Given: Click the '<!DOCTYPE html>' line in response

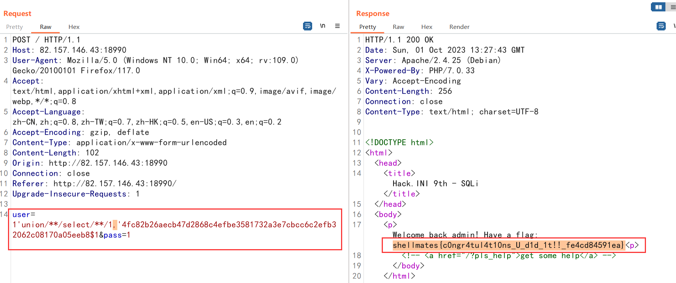Looking at the screenshot, I should (x=399, y=143).
